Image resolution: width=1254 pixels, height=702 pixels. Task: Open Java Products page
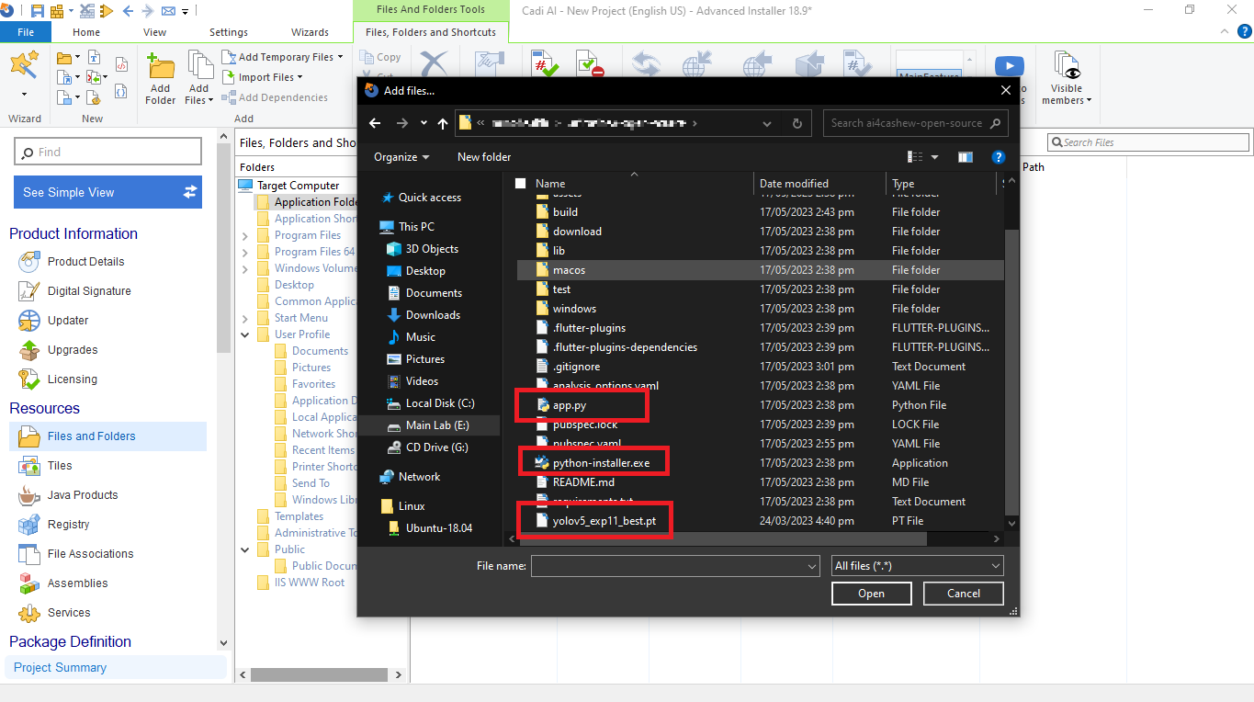[83, 495]
